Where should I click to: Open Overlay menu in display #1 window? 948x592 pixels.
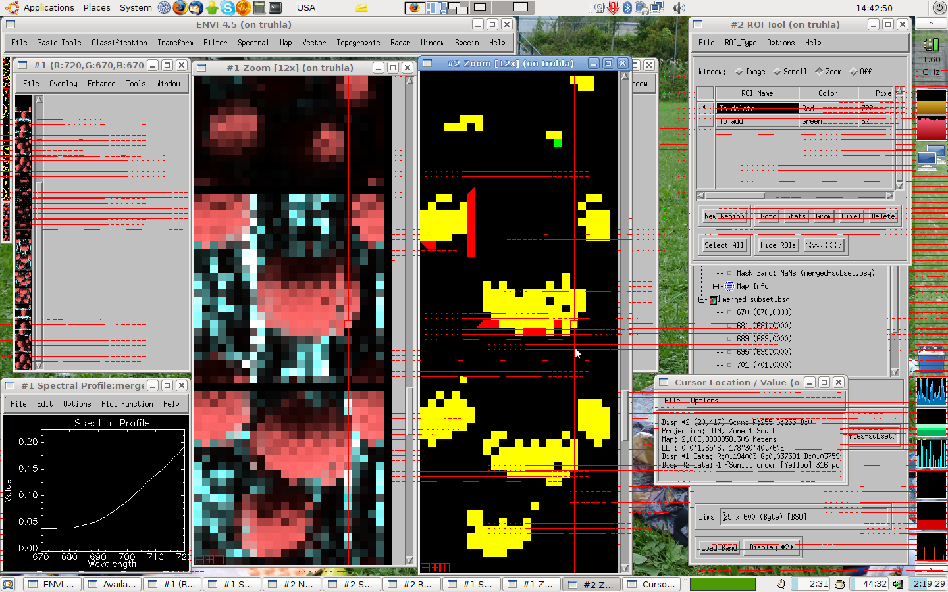(x=63, y=84)
